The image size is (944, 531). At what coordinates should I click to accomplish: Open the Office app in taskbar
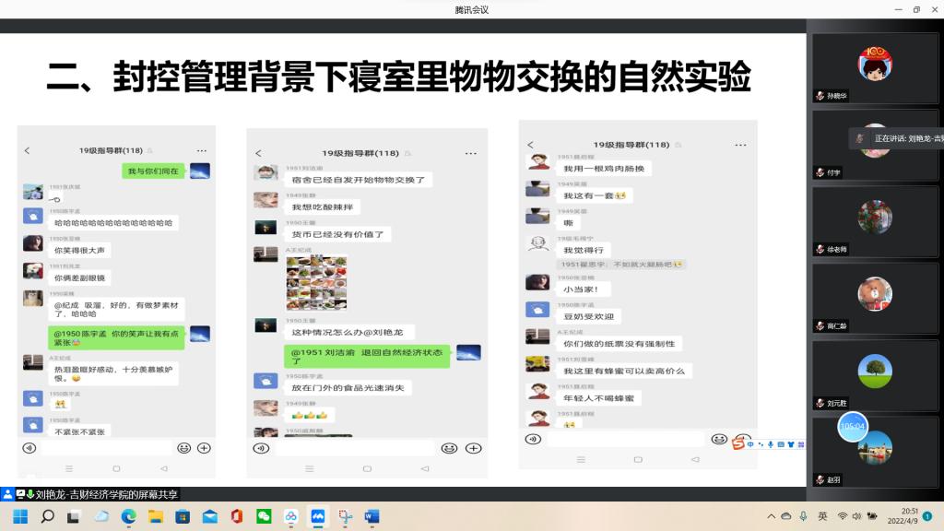(237, 516)
